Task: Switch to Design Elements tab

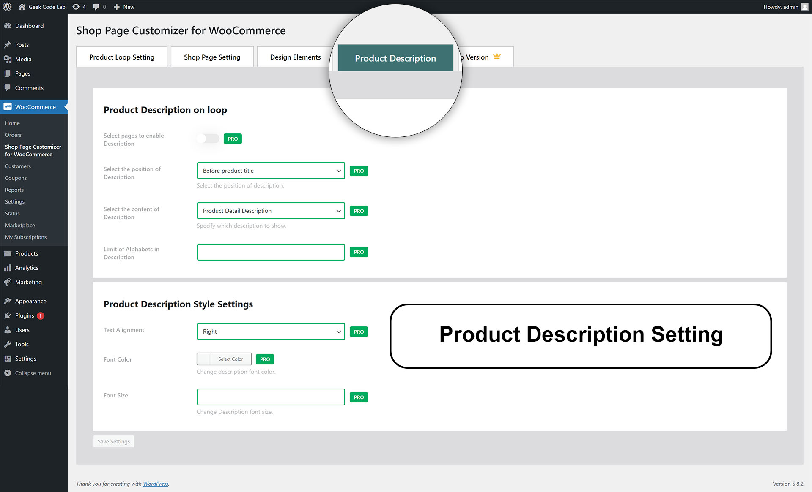Action: point(295,57)
